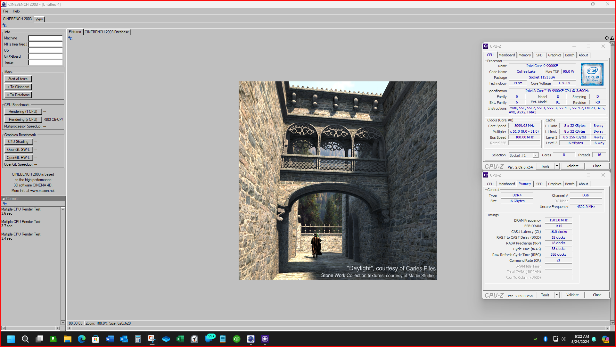Open Bluetooth tray icon
616x347 pixels.
[545, 339]
